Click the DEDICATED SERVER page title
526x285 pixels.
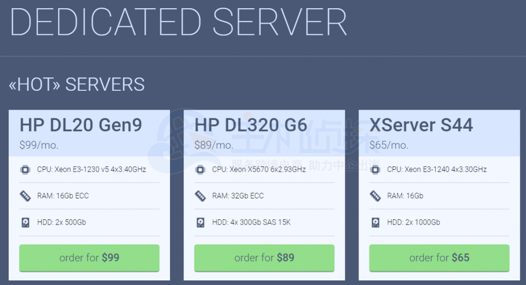coord(178,22)
